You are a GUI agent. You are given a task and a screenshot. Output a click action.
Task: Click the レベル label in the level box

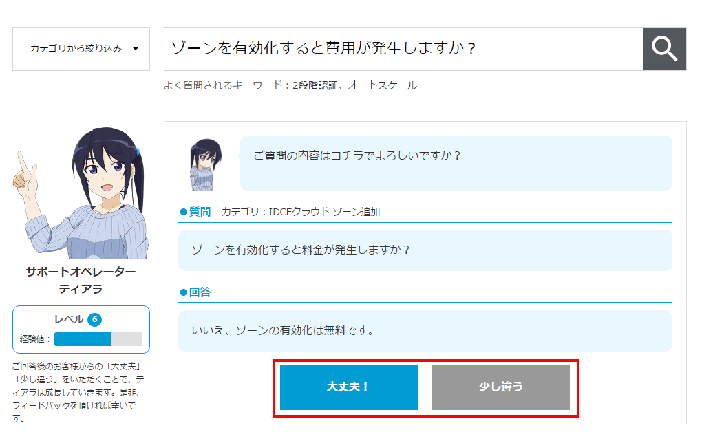point(69,320)
